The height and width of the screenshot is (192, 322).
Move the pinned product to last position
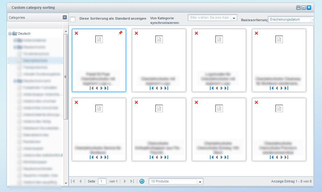107,88
